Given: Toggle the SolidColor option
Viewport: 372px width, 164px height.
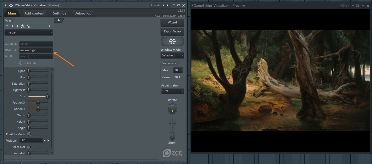Looking at the screenshot, I should point(29,147).
